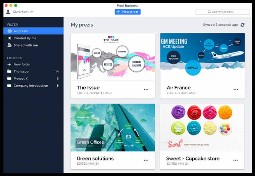
Task: Click the Green solutions title
Action: [95, 158]
